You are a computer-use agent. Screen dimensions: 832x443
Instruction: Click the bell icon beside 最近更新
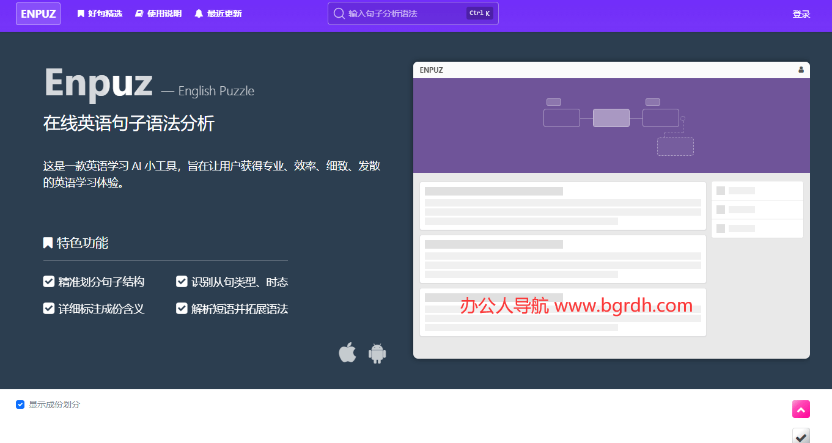(199, 13)
